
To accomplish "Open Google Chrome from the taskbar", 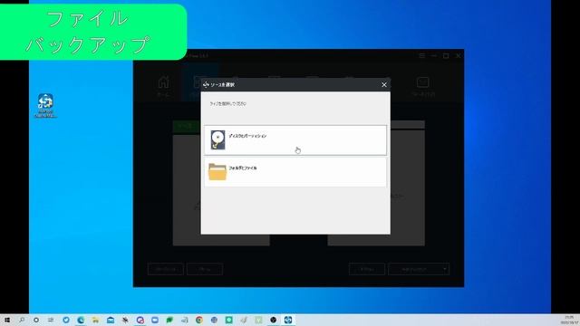I will (x=199, y=320).
